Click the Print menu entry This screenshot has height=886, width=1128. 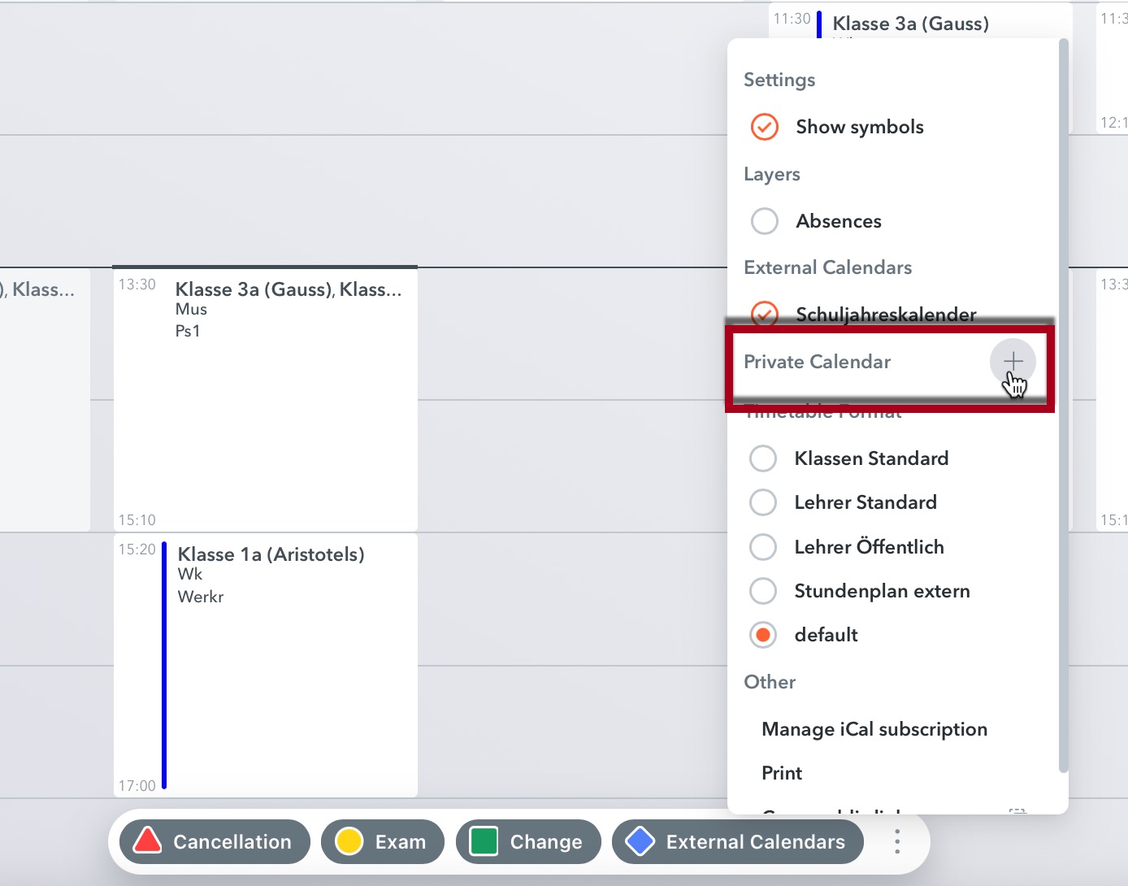click(x=781, y=772)
